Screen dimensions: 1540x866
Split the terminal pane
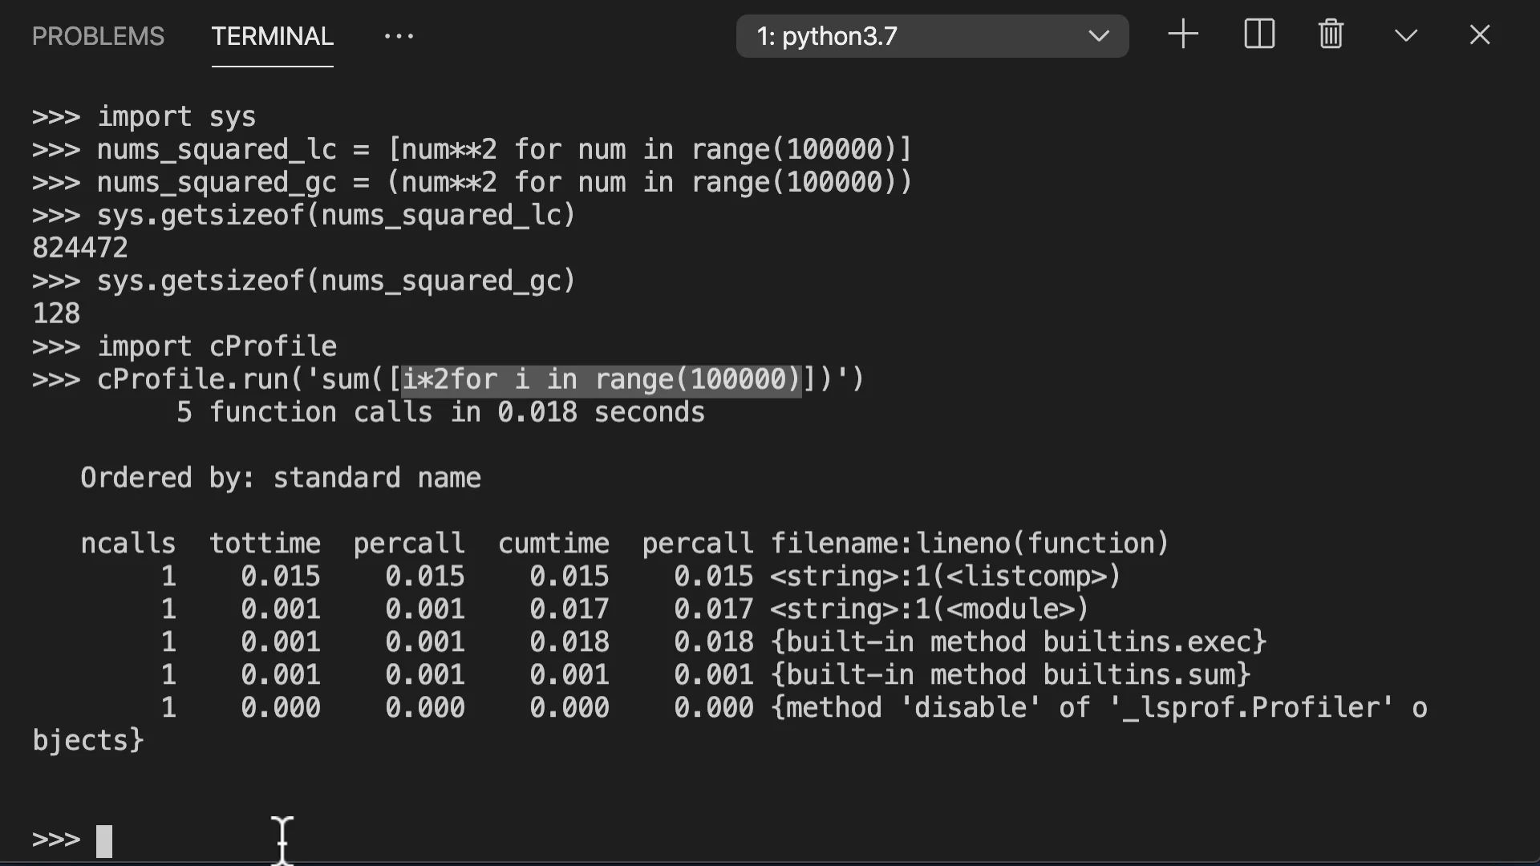pyautogui.click(x=1258, y=34)
